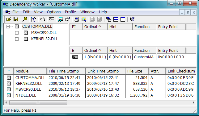The width and height of the screenshot is (199, 116).
Task: Click the Cascade windows icon
Action: coord(109,19)
